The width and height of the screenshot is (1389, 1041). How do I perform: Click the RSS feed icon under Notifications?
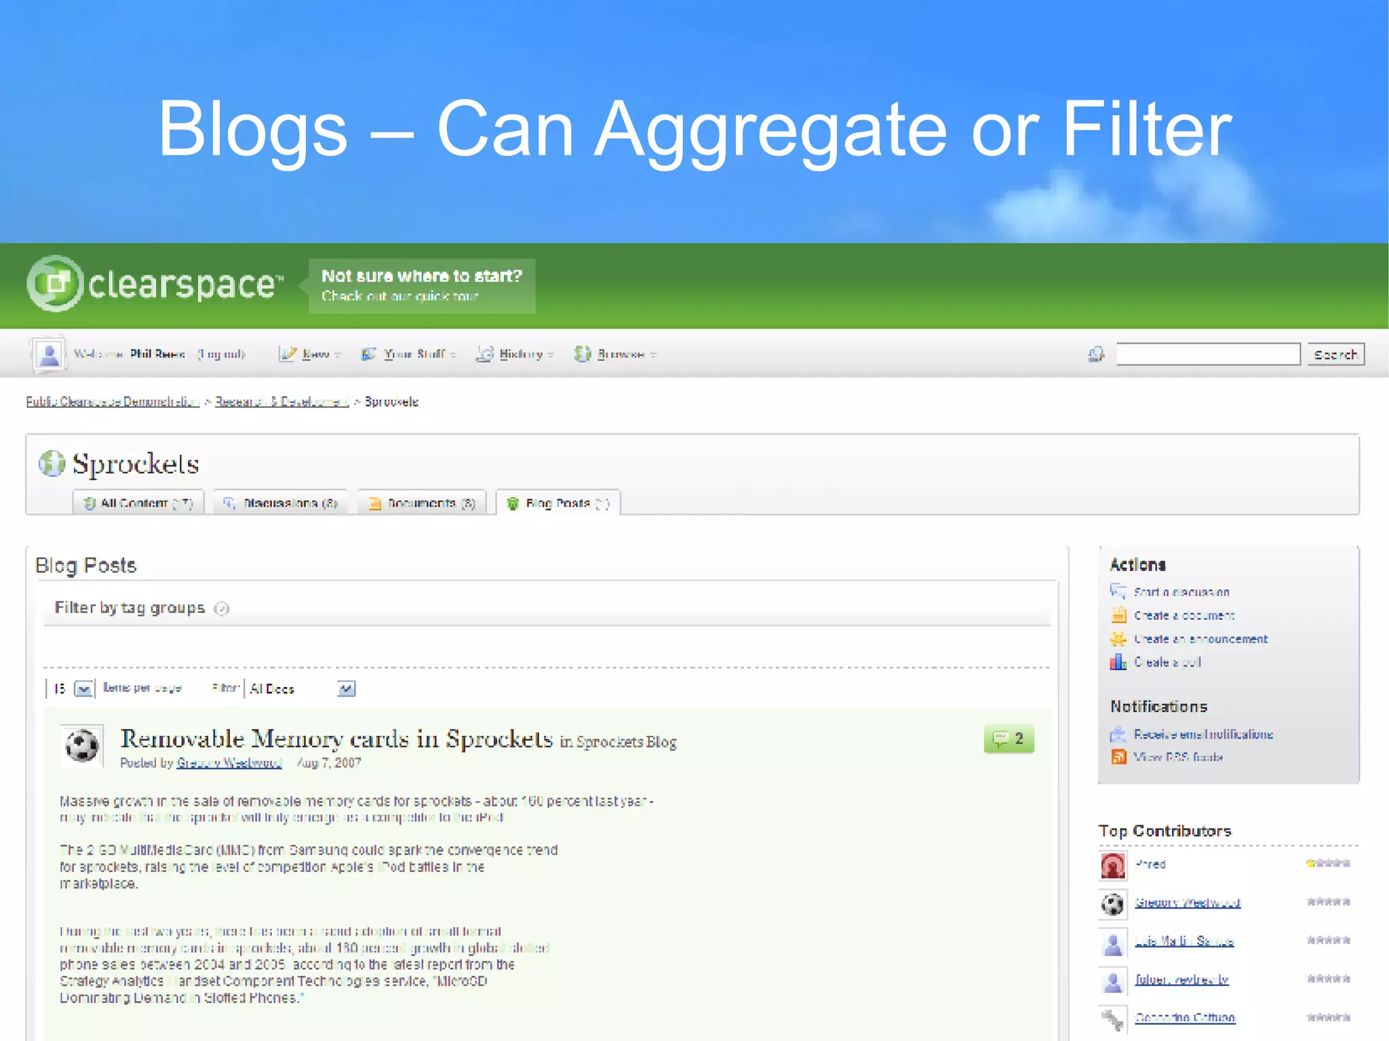[x=1118, y=757]
